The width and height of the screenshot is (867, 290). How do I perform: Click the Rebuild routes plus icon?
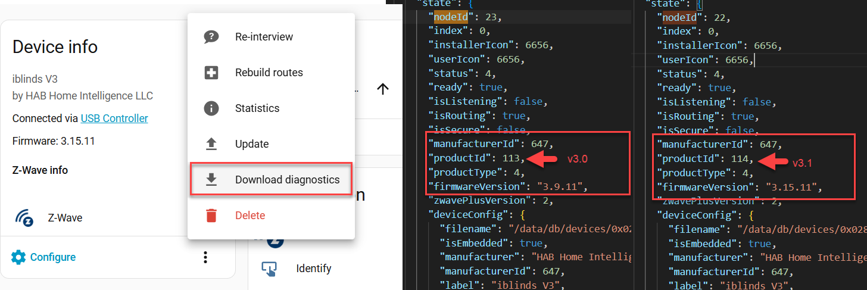pyautogui.click(x=211, y=73)
